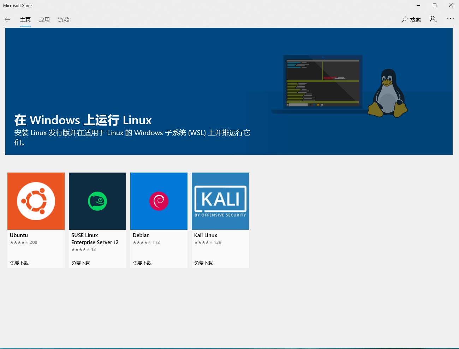Click Ubuntu's 208 star rating

(x=24, y=242)
